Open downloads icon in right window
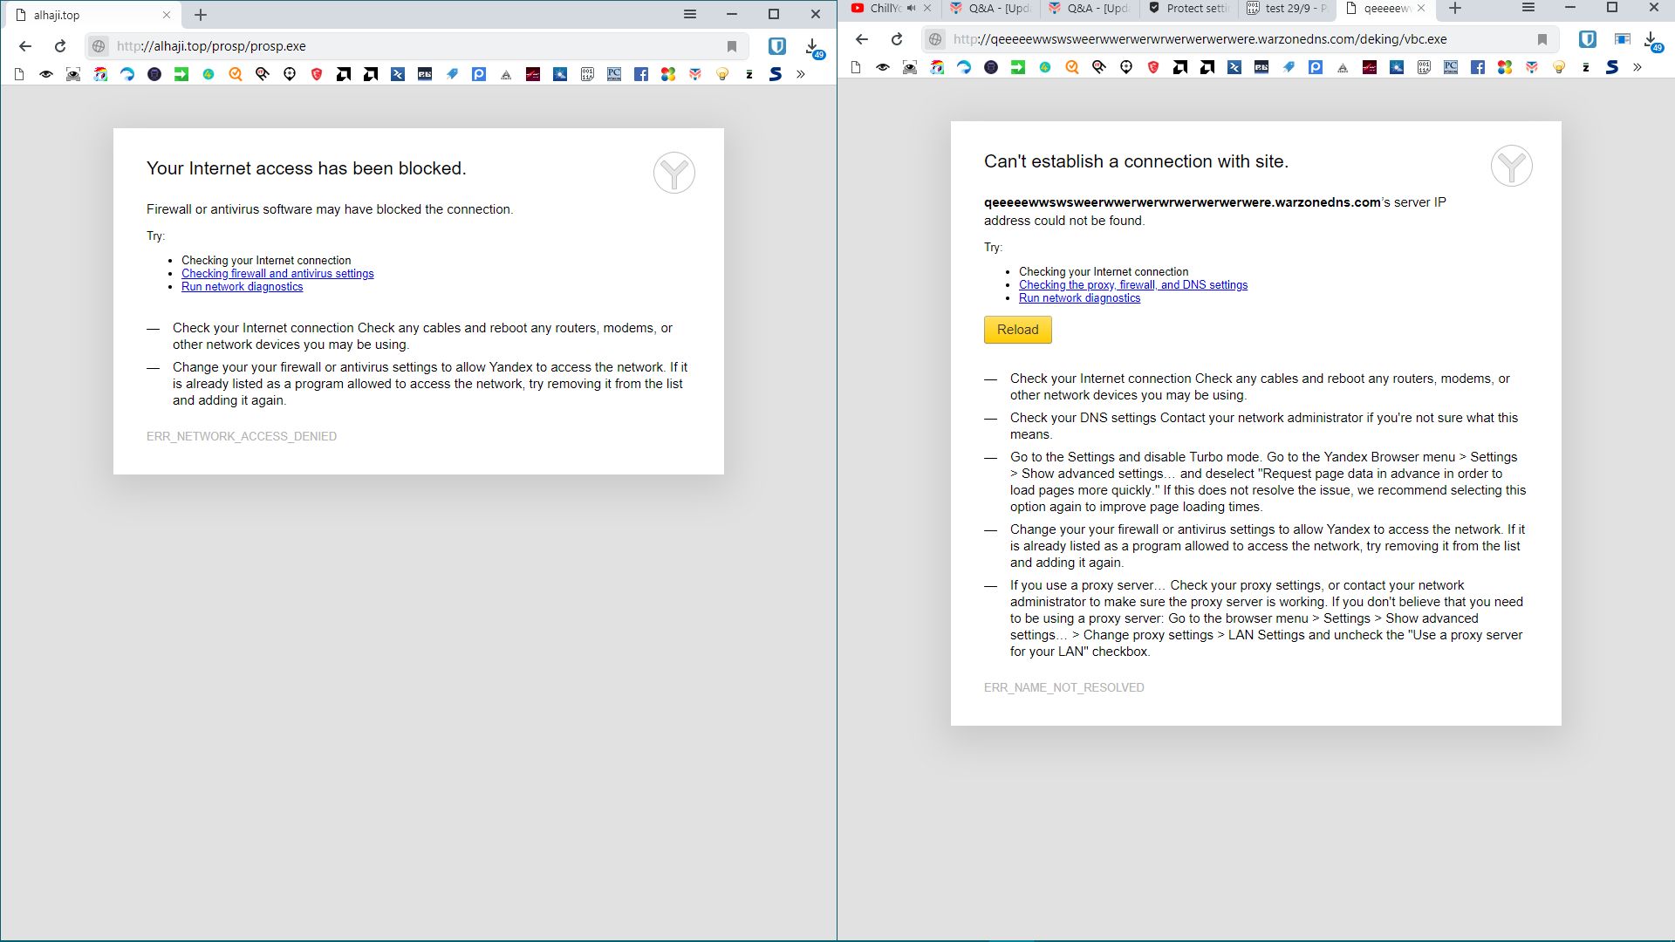The width and height of the screenshot is (1675, 942). click(1651, 40)
